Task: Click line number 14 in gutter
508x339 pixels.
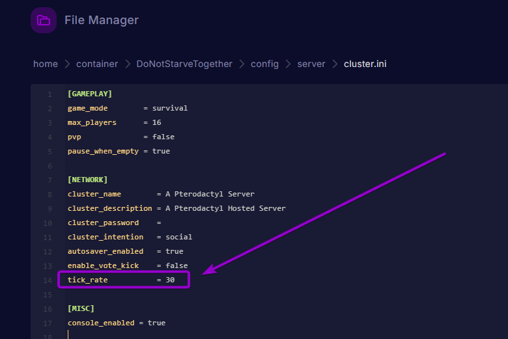Action: pos(48,280)
